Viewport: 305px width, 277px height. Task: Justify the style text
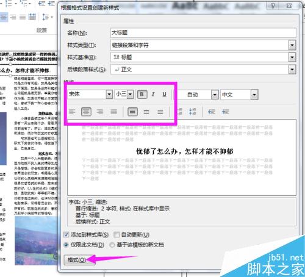tap(113, 112)
